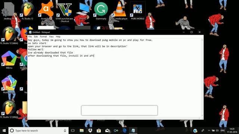
Task: Open the MEmu emulator shortcut
Action: point(9,60)
